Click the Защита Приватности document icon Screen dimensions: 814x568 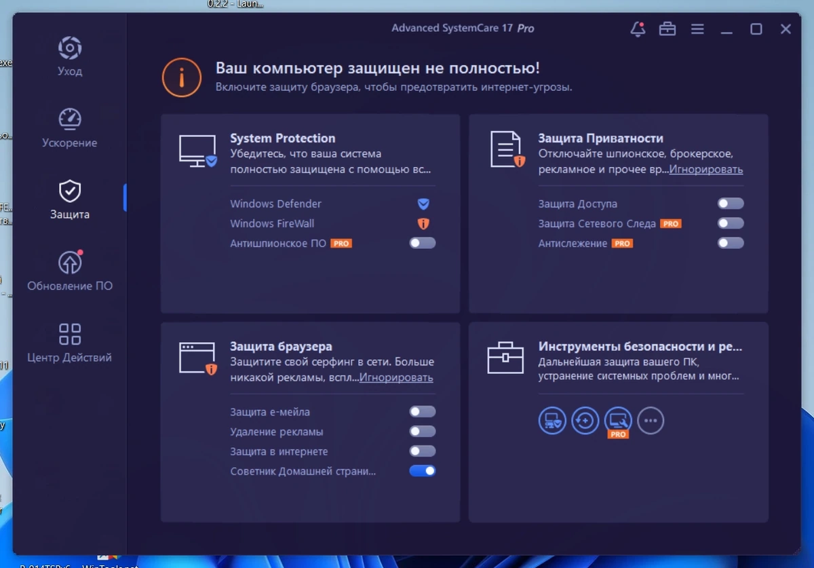(507, 149)
